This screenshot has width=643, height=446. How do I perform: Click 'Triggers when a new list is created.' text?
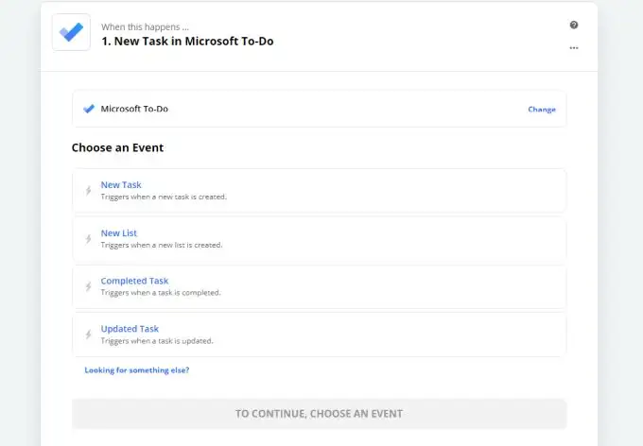[x=162, y=245]
